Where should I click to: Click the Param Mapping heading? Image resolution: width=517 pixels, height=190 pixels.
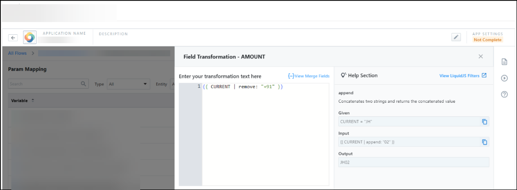(27, 69)
